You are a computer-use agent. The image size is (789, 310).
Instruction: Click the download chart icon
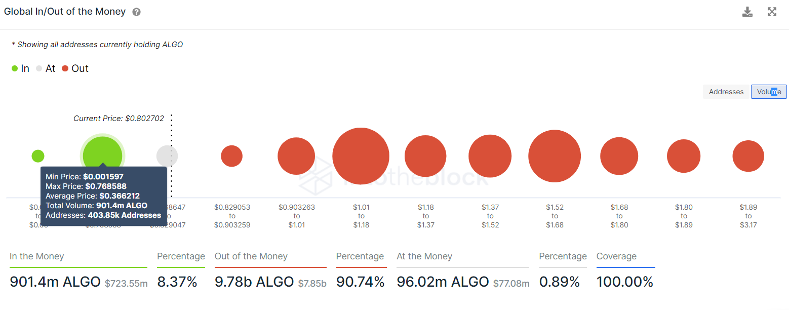click(x=747, y=12)
